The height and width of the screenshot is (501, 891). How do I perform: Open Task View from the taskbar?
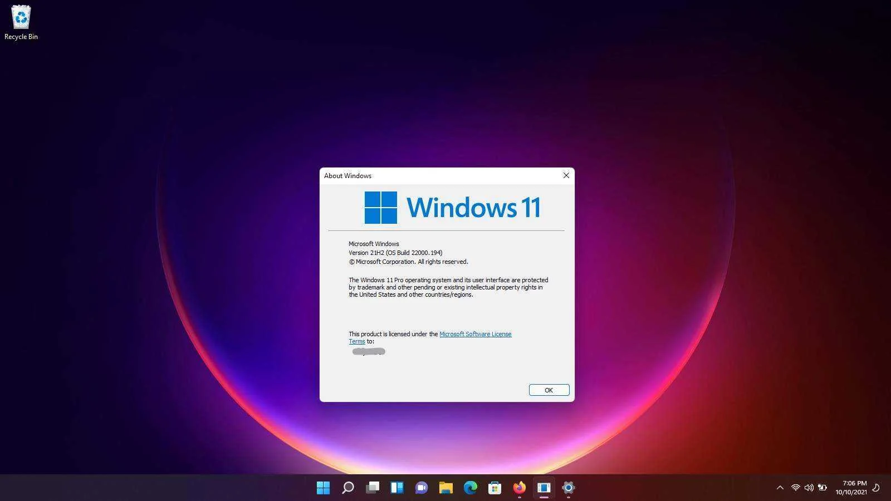click(372, 488)
